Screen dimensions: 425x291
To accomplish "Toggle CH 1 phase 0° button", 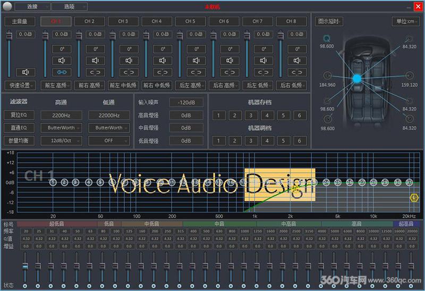I will click(62, 49).
